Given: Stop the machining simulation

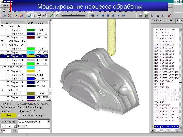Looking at the screenshot, I should click(108, 15).
